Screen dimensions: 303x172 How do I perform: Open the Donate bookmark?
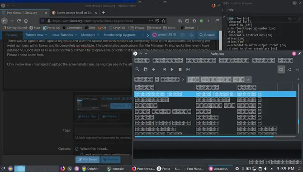pyautogui.click(x=187, y=28)
